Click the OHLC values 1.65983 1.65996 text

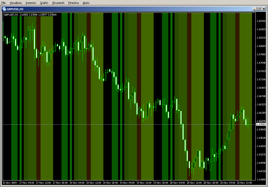(x=29, y=15)
